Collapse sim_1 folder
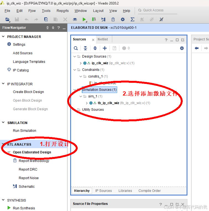 click(81, 96)
